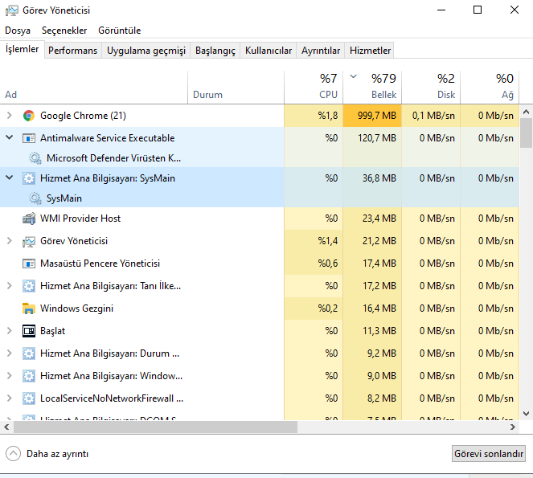Click the Başlat process icon
This screenshot has width=533, height=478.
click(29, 331)
